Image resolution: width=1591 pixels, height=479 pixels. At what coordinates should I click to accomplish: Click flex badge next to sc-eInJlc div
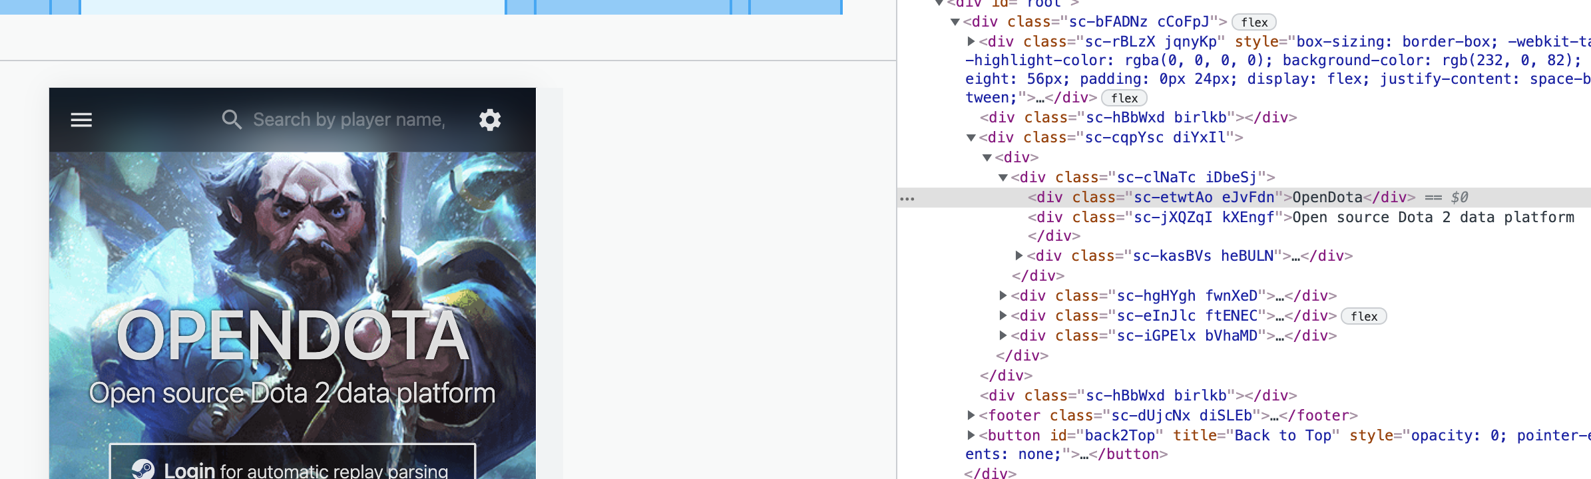coord(1364,316)
